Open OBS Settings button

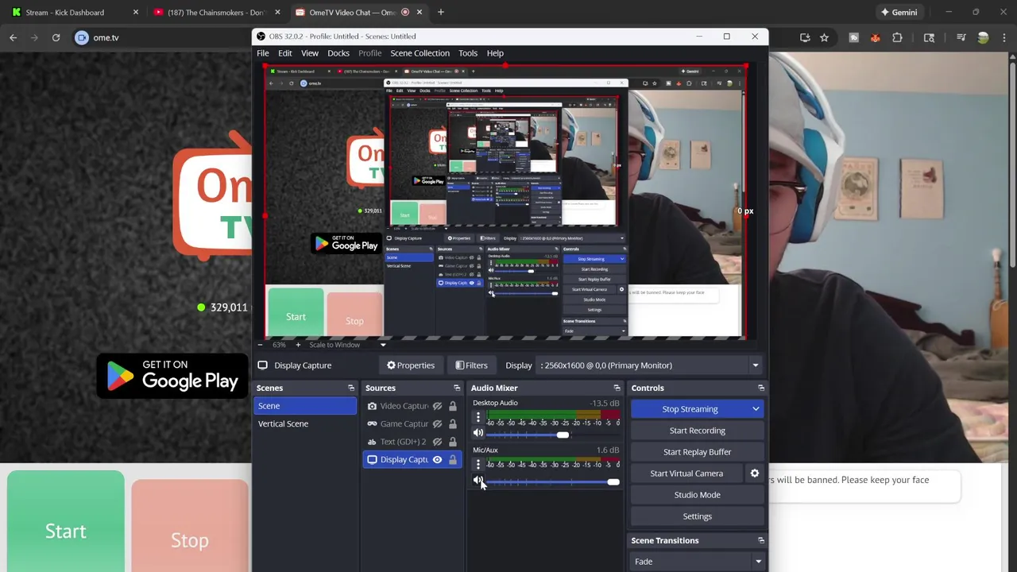tap(697, 516)
